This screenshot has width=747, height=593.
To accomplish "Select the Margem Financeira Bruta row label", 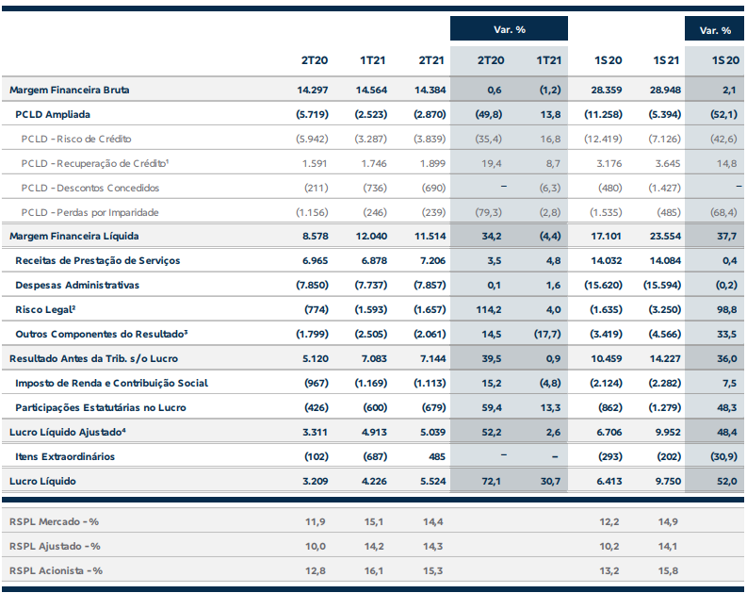I will (70, 90).
